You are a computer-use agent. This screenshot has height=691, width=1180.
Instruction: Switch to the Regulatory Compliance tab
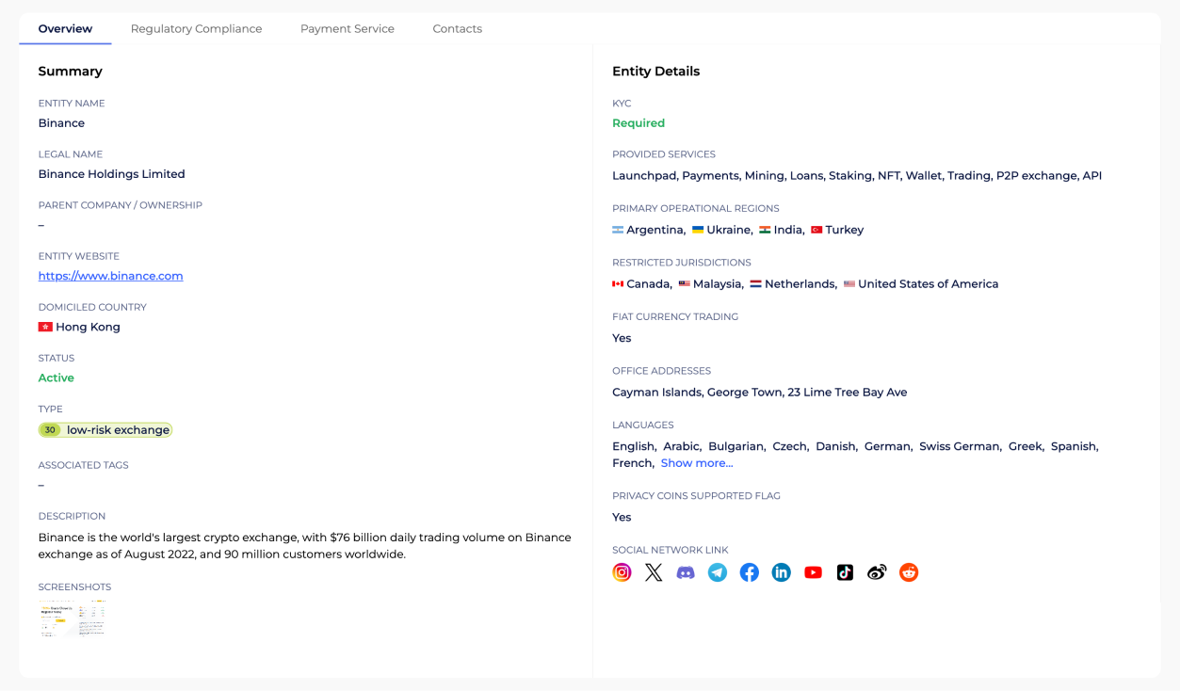pos(196,29)
